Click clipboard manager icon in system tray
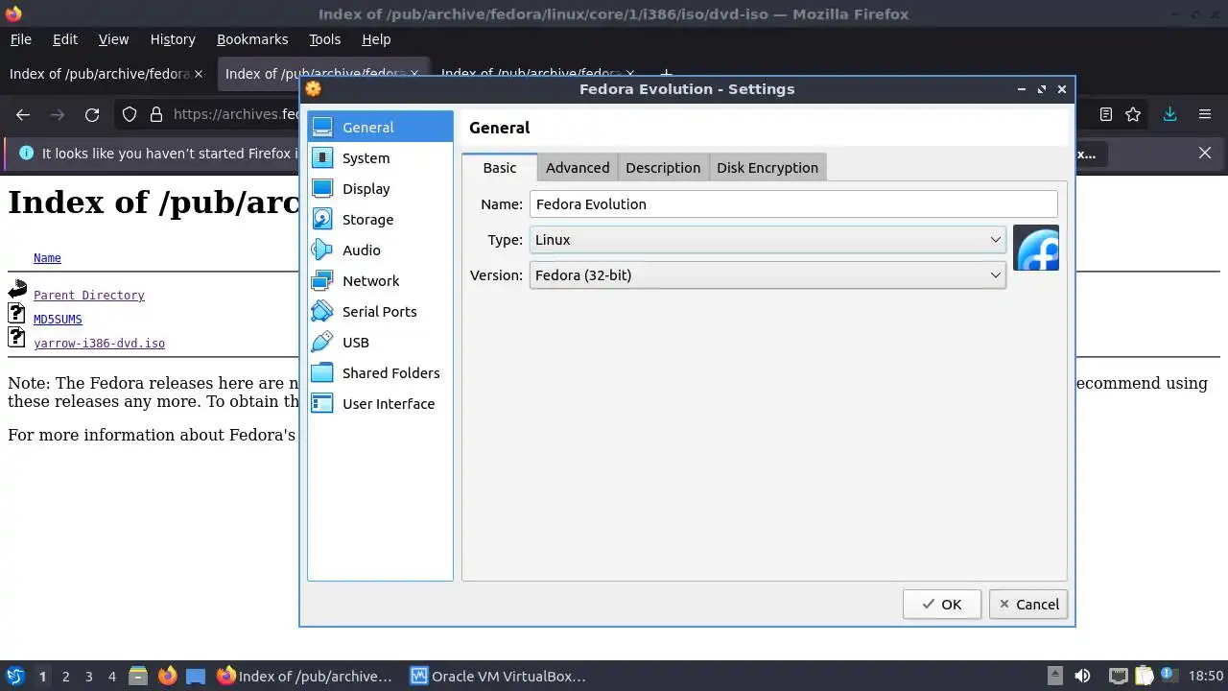This screenshot has height=691, width=1228. point(1144,676)
